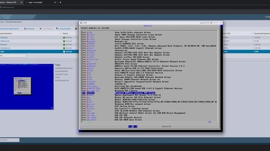Click the pause icon in VM toolbar

click(x=76, y=29)
